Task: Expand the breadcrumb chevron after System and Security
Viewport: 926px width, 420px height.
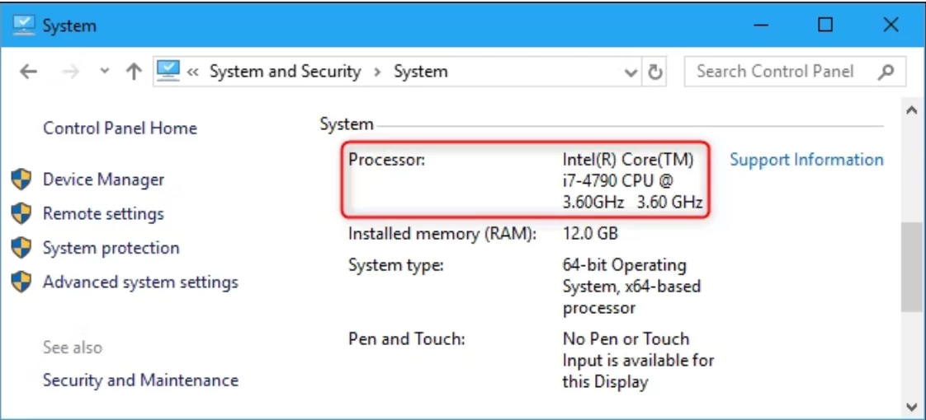Action: [x=377, y=72]
